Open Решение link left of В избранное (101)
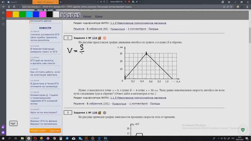The image size is (251, 141). coord(79,103)
